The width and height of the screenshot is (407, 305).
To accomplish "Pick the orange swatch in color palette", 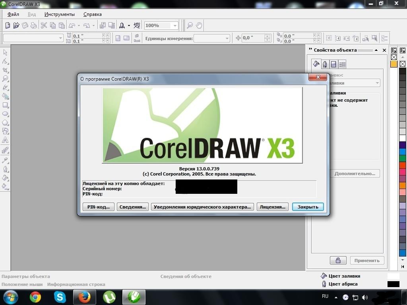I will point(403,185).
